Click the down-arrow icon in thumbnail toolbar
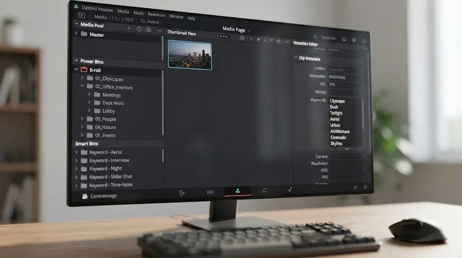 tap(265, 40)
